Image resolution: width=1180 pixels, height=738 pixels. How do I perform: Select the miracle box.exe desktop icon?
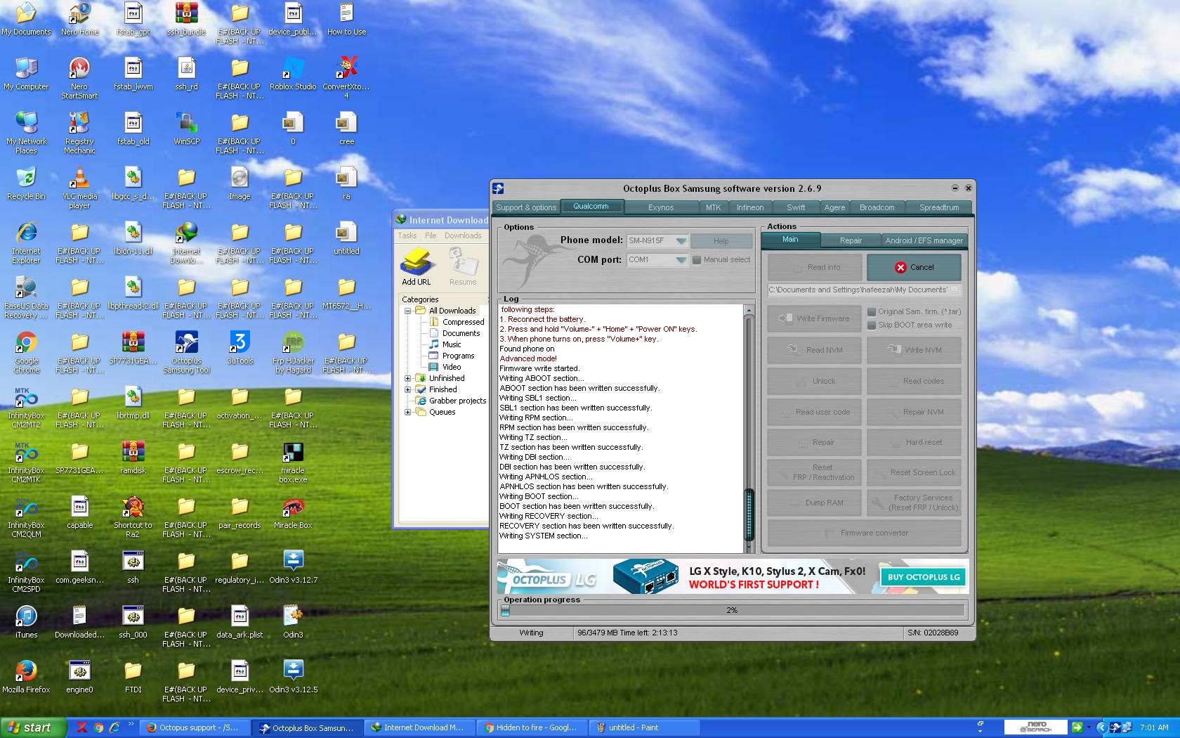coord(293,461)
